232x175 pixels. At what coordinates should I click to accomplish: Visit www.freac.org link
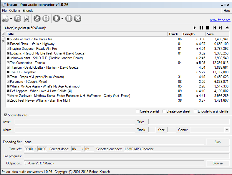220,20
